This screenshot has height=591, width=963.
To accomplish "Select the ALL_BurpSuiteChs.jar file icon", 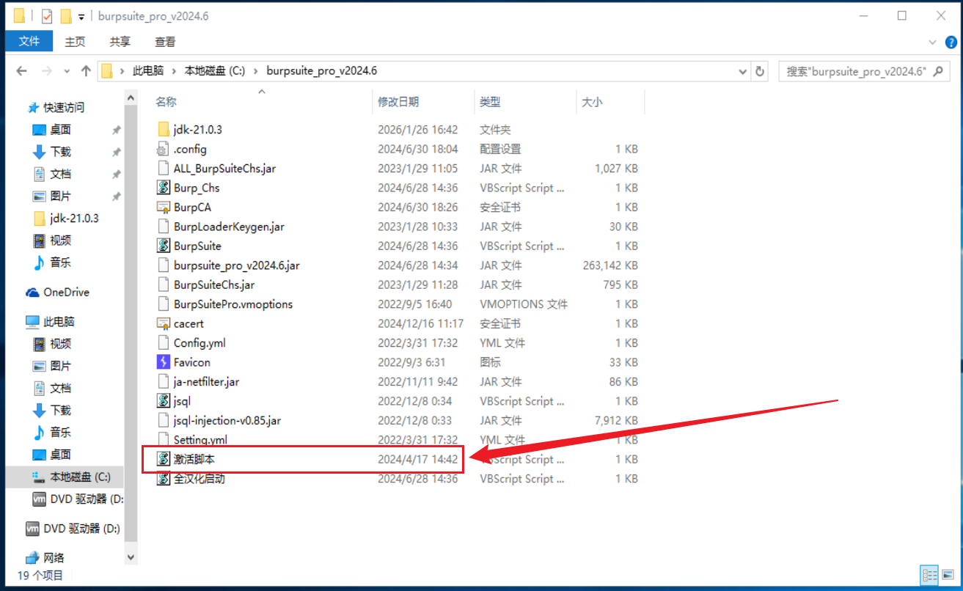I will [x=164, y=168].
